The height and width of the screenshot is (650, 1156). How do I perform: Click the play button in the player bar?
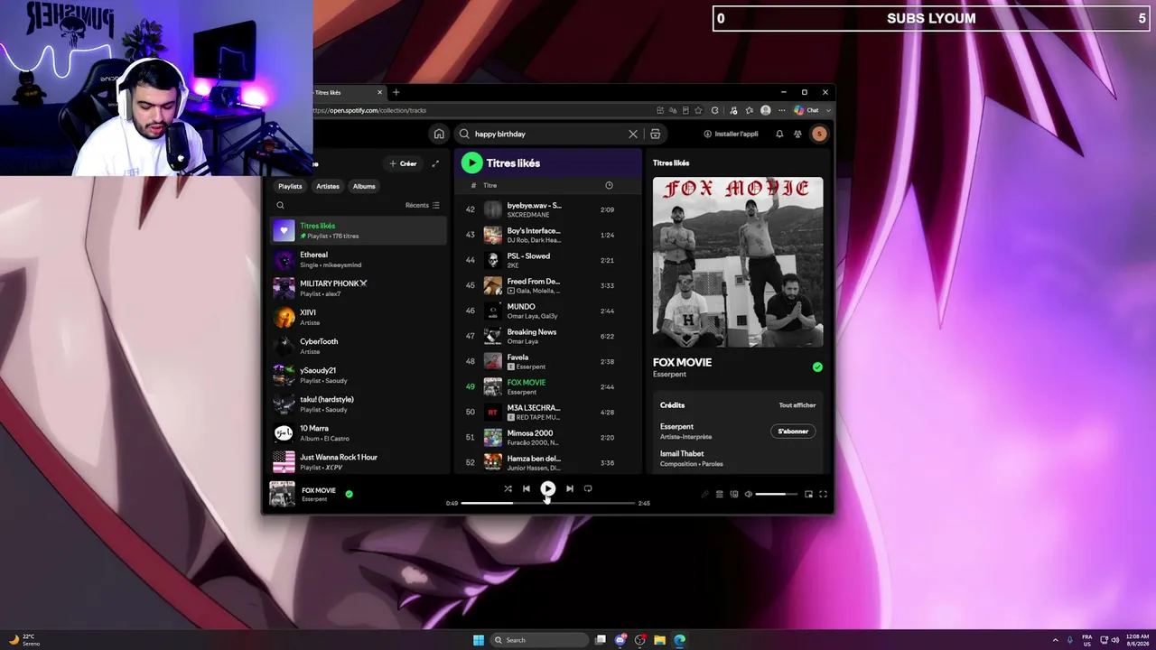click(x=548, y=488)
